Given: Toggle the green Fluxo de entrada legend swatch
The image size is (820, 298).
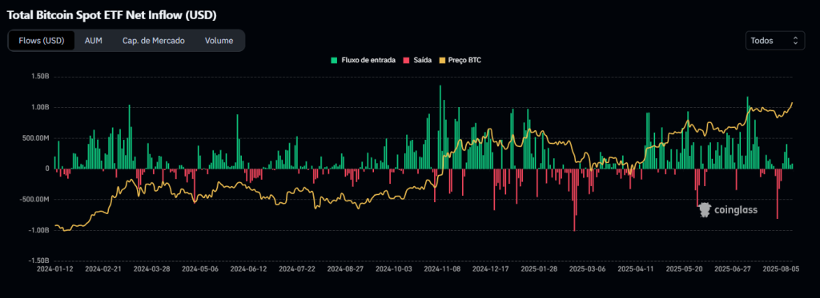Looking at the screenshot, I should click(x=334, y=61).
